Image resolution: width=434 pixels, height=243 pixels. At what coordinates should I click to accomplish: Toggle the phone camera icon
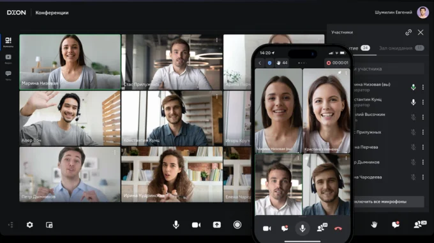point(267,228)
